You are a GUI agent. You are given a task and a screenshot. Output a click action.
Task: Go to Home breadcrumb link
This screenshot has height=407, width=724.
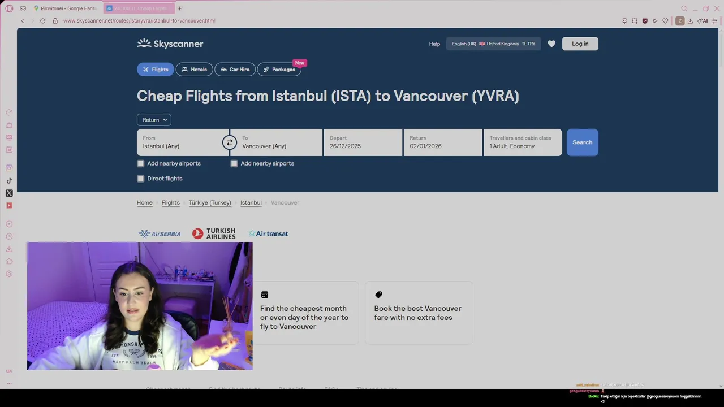coord(145,203)
